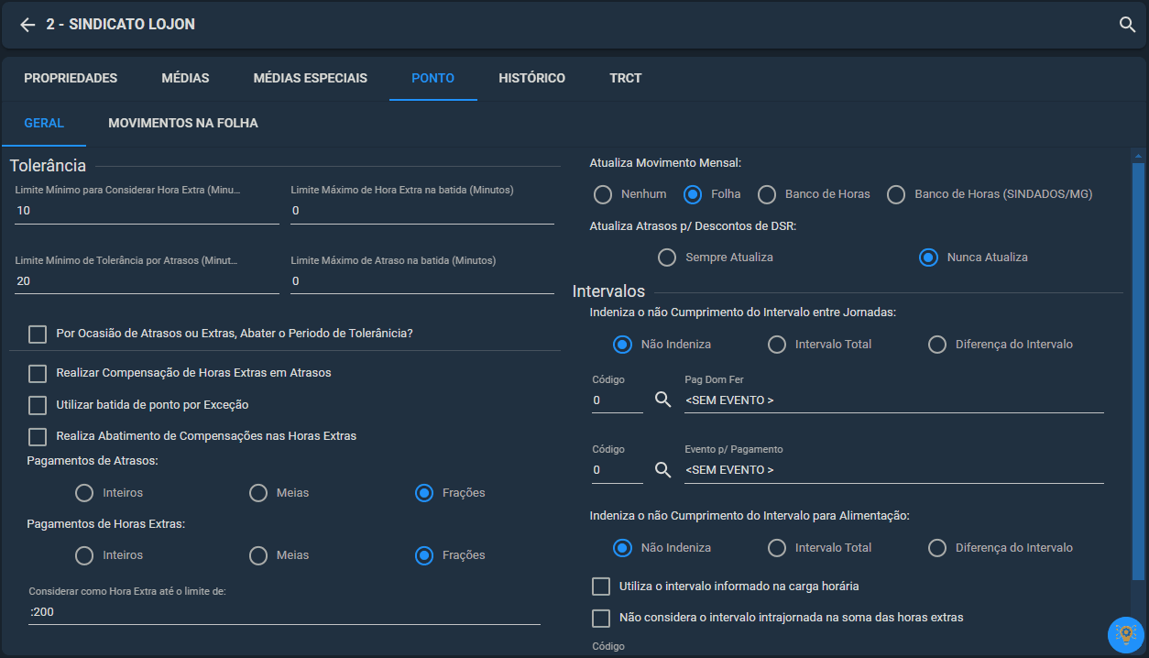Switch to the Propriedades tab

pyautogui.click(x=71, y=78)
